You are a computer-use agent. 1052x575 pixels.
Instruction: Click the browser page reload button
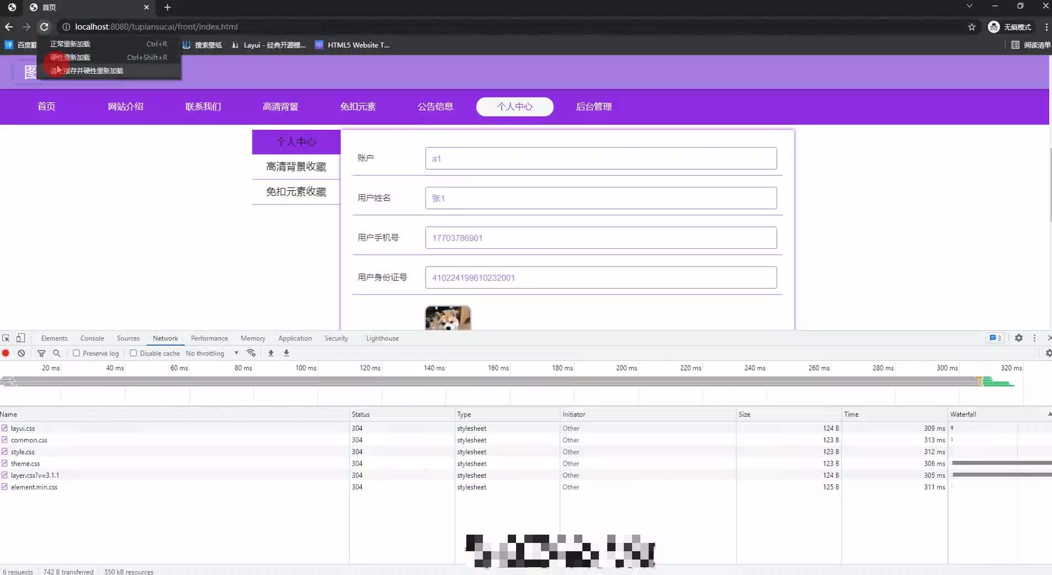(44, 27)
